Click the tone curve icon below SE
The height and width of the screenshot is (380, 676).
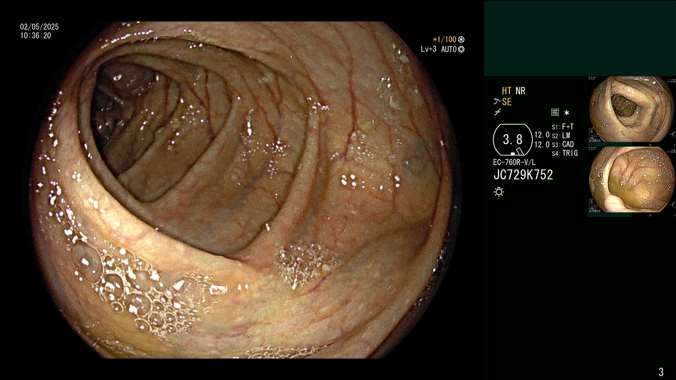(x=497, y=112)
